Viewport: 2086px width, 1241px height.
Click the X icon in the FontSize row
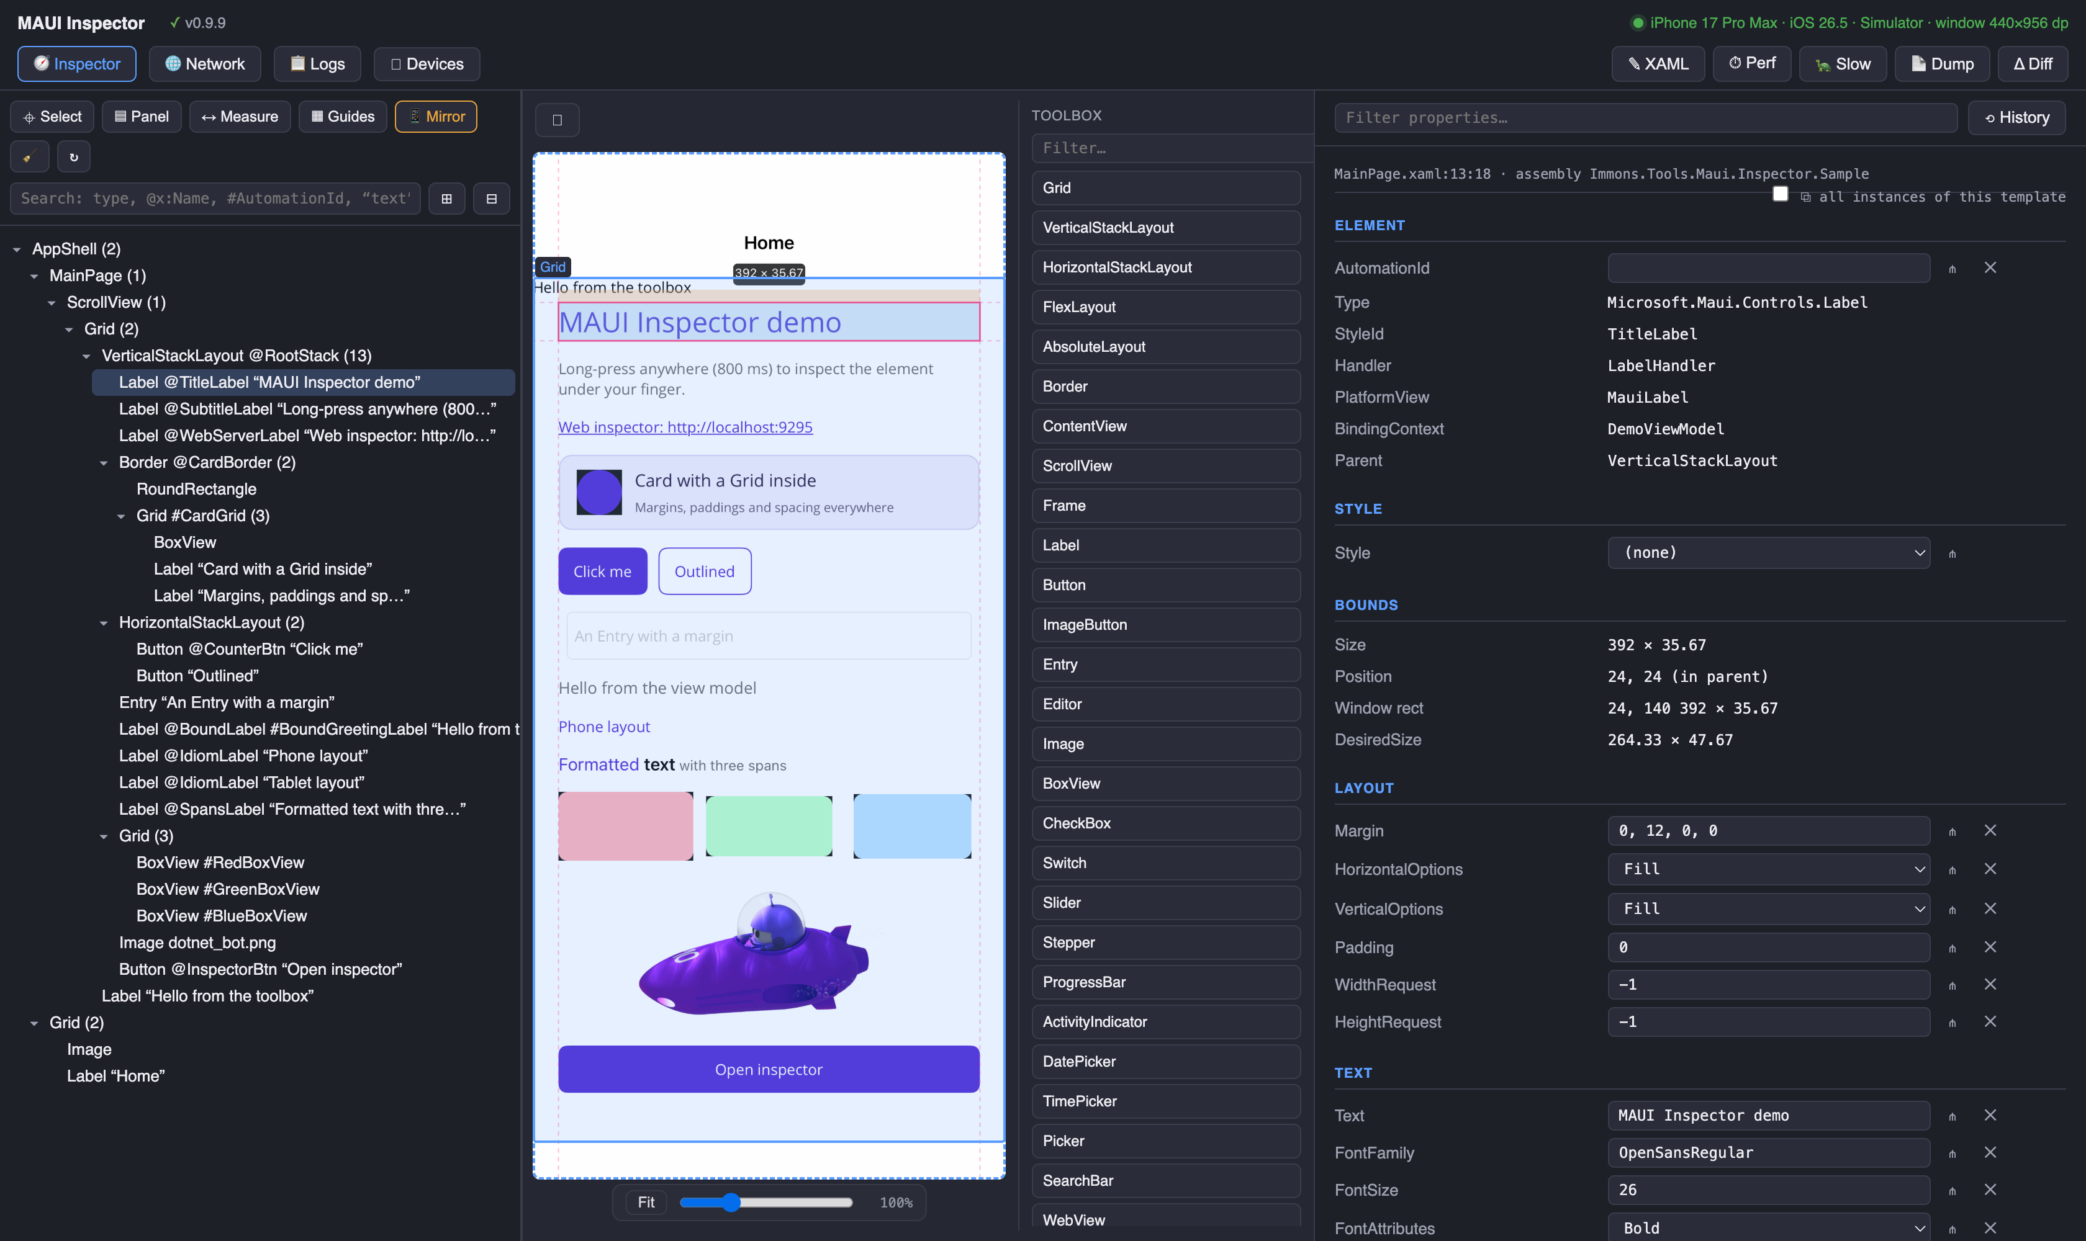tap(1990, 1189)
